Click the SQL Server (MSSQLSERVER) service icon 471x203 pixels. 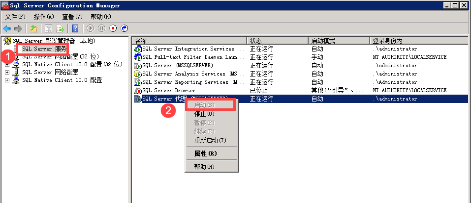coord(138,65)
